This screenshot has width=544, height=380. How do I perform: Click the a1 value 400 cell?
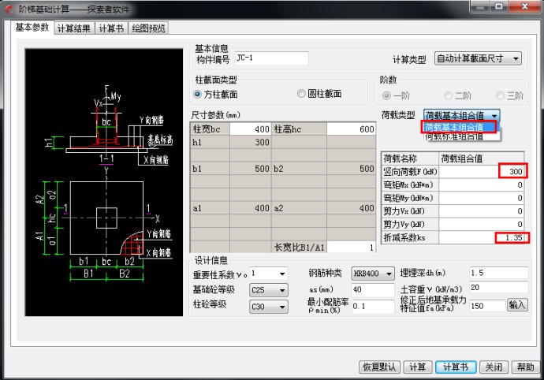(x=250, y=208)
